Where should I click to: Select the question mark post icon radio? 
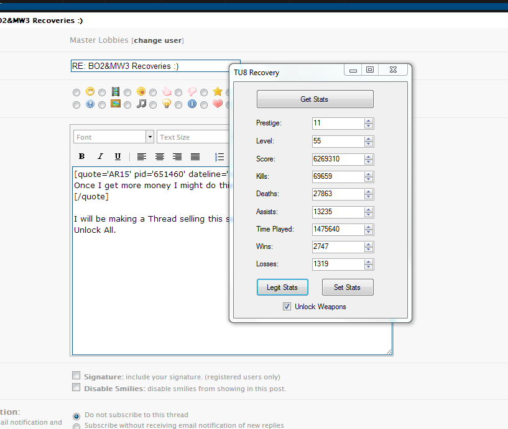(76, 105)
